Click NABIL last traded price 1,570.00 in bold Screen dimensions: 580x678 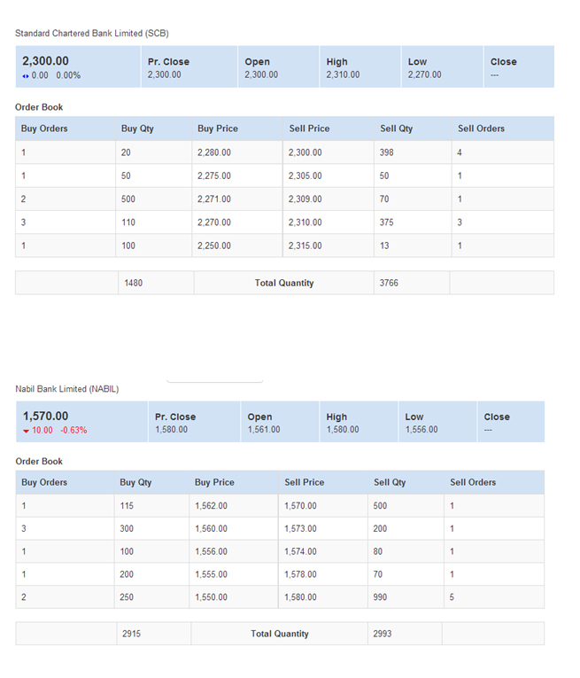(x=45, y=416)
